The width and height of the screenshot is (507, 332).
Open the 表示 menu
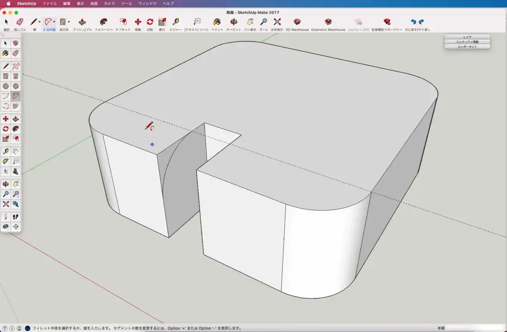coord(81,3)
